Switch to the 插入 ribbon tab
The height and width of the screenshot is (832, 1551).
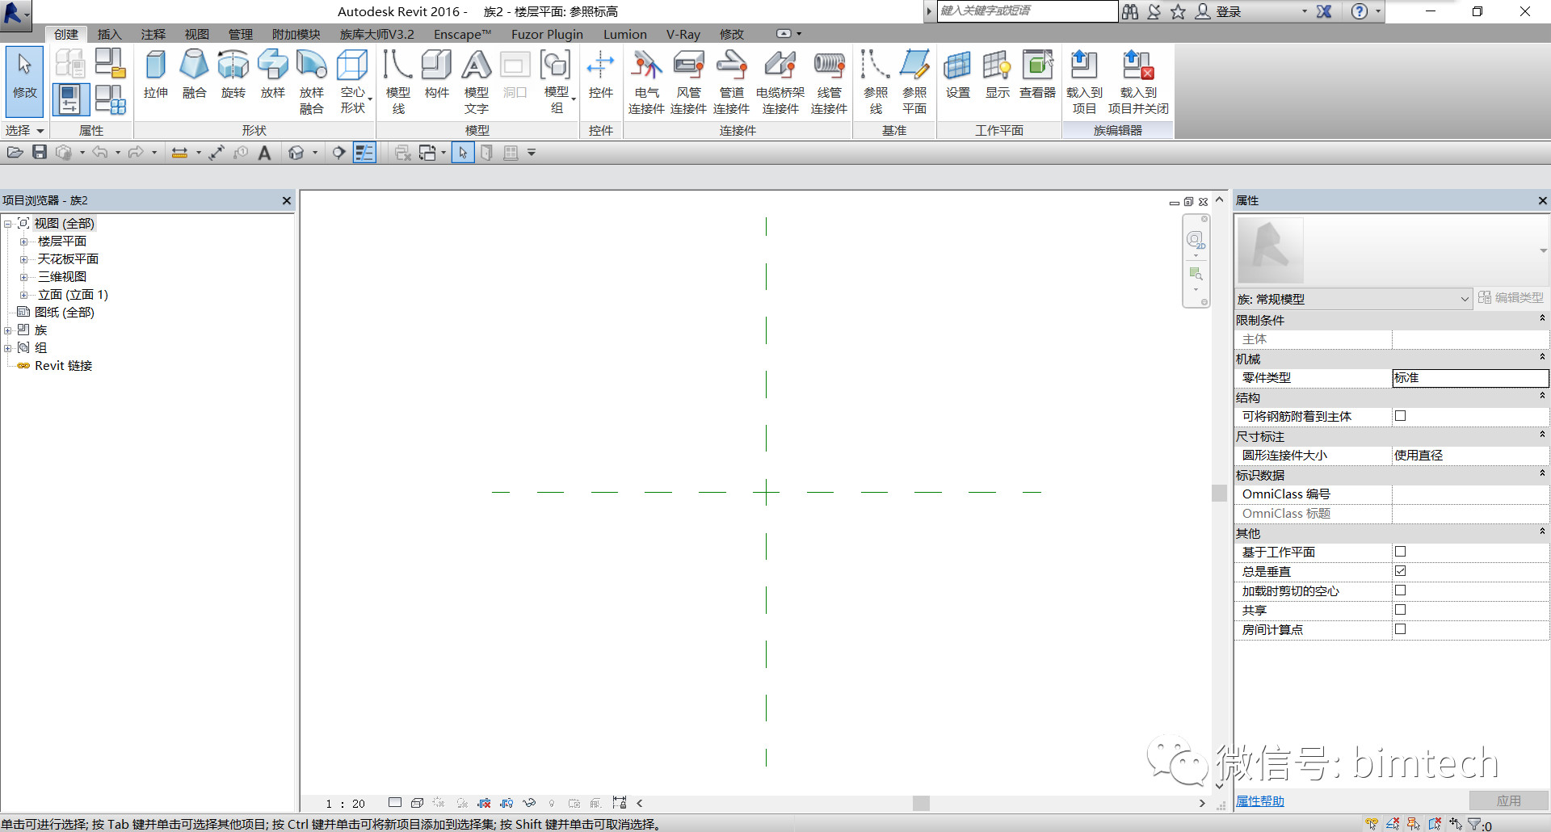(109, 34)
